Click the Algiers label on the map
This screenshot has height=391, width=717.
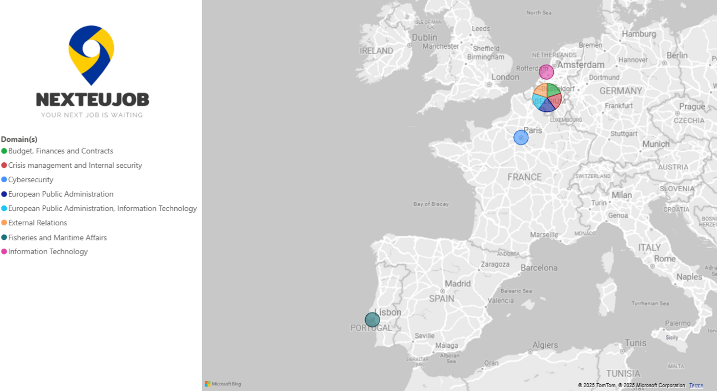pyautogui.click(x=544, y=345)
